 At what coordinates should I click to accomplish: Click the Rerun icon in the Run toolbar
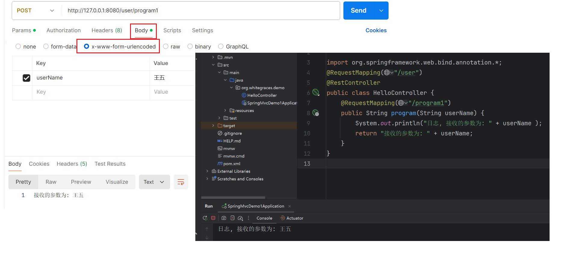click(x=205, y=218)
